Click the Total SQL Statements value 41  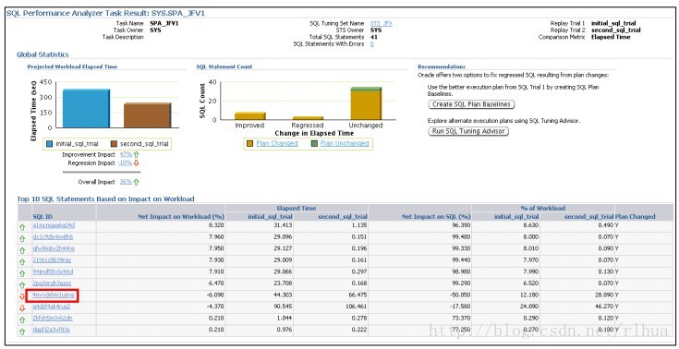[x=374, y=37]
